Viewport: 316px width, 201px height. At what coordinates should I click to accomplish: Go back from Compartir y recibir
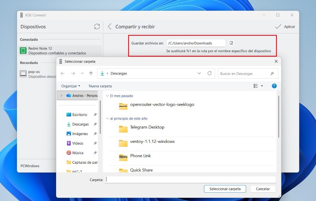click(109, 27)
